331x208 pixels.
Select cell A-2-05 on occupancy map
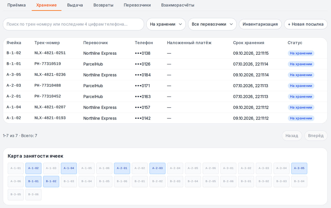point(193,168)
